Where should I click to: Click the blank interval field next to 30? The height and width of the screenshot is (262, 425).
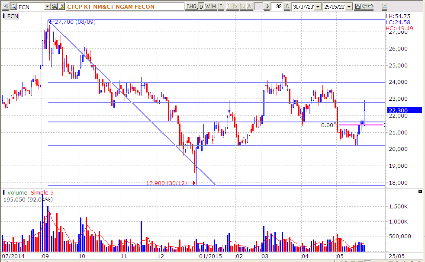point(258,6)
